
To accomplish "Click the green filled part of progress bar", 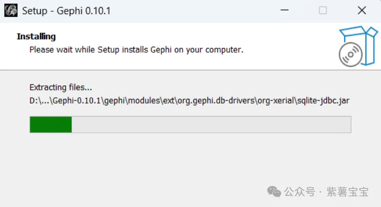I will click(x=50, y=124).
